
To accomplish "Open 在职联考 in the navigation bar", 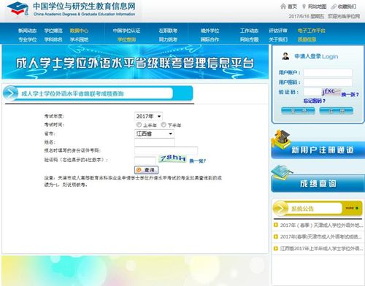I will tap(168, 31).
